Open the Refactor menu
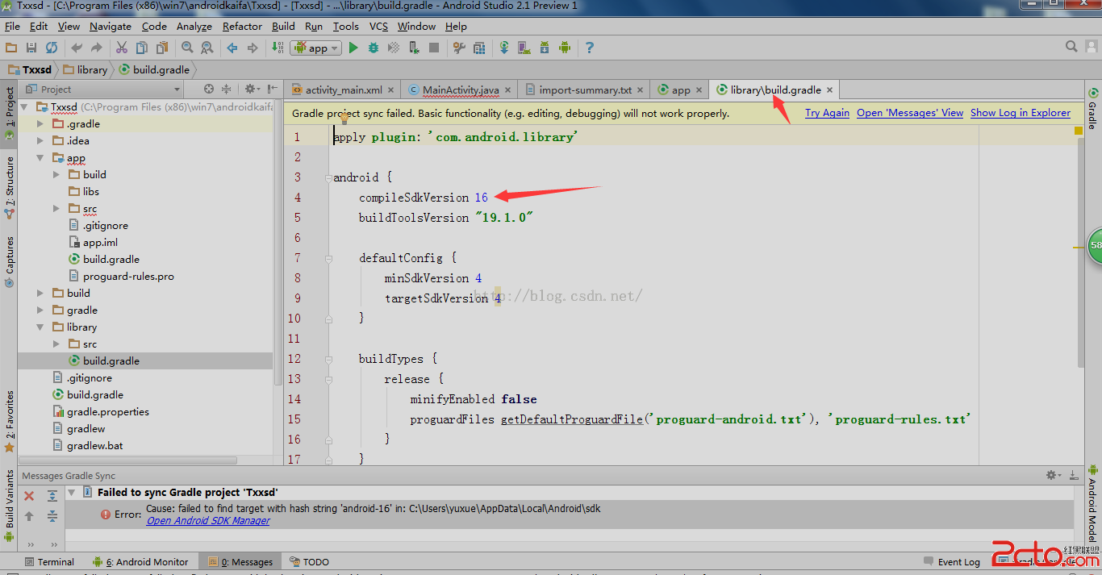 [242, 26]
